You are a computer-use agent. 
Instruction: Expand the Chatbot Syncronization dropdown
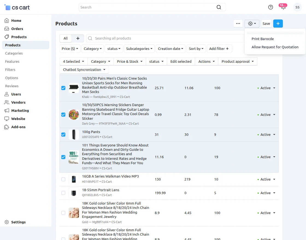pos(84,70)
